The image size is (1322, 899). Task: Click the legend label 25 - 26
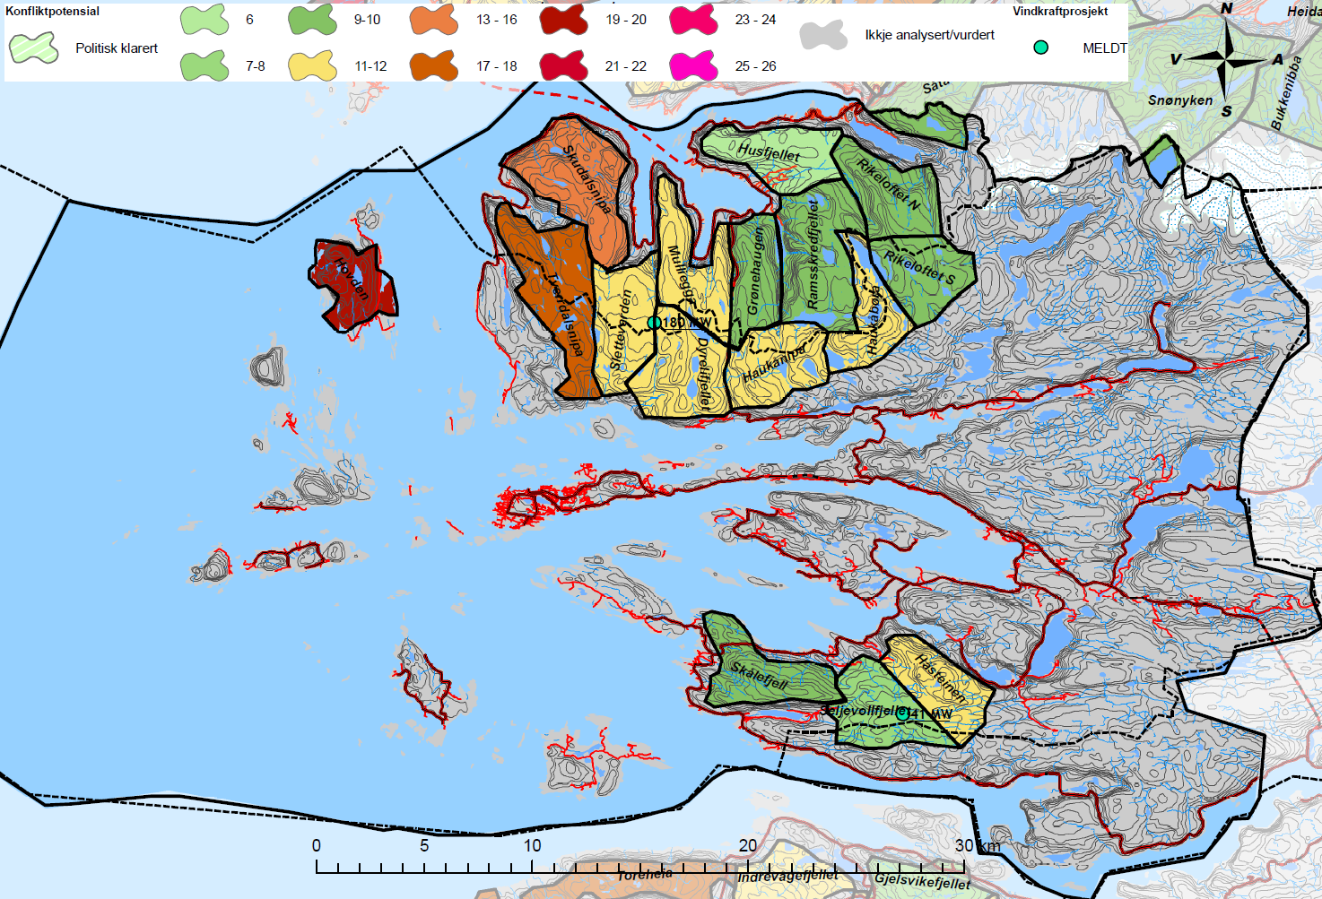(x=755, y=65)
